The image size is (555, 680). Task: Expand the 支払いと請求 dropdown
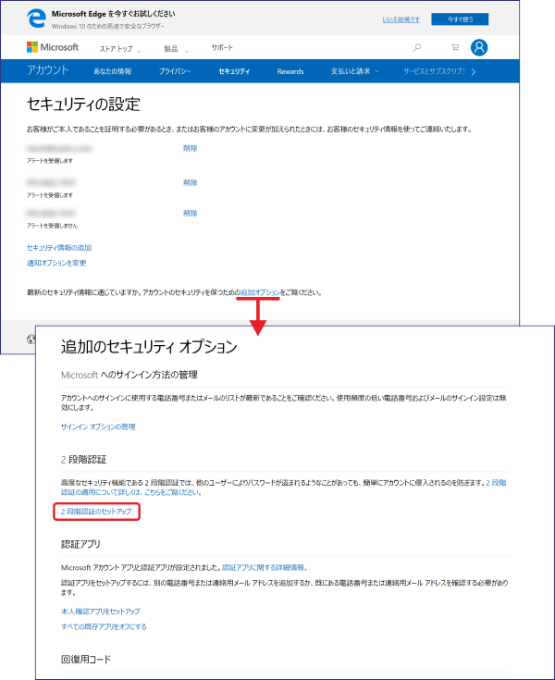pos(354,71)
